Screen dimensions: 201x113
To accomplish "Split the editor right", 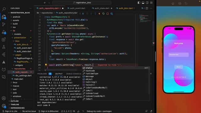I will 147,8.
